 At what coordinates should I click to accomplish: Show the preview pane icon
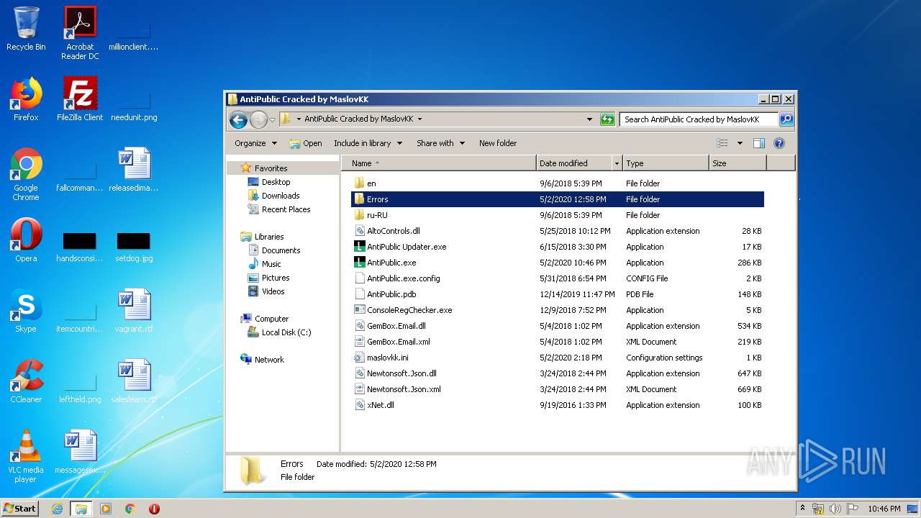pos(759,143)
